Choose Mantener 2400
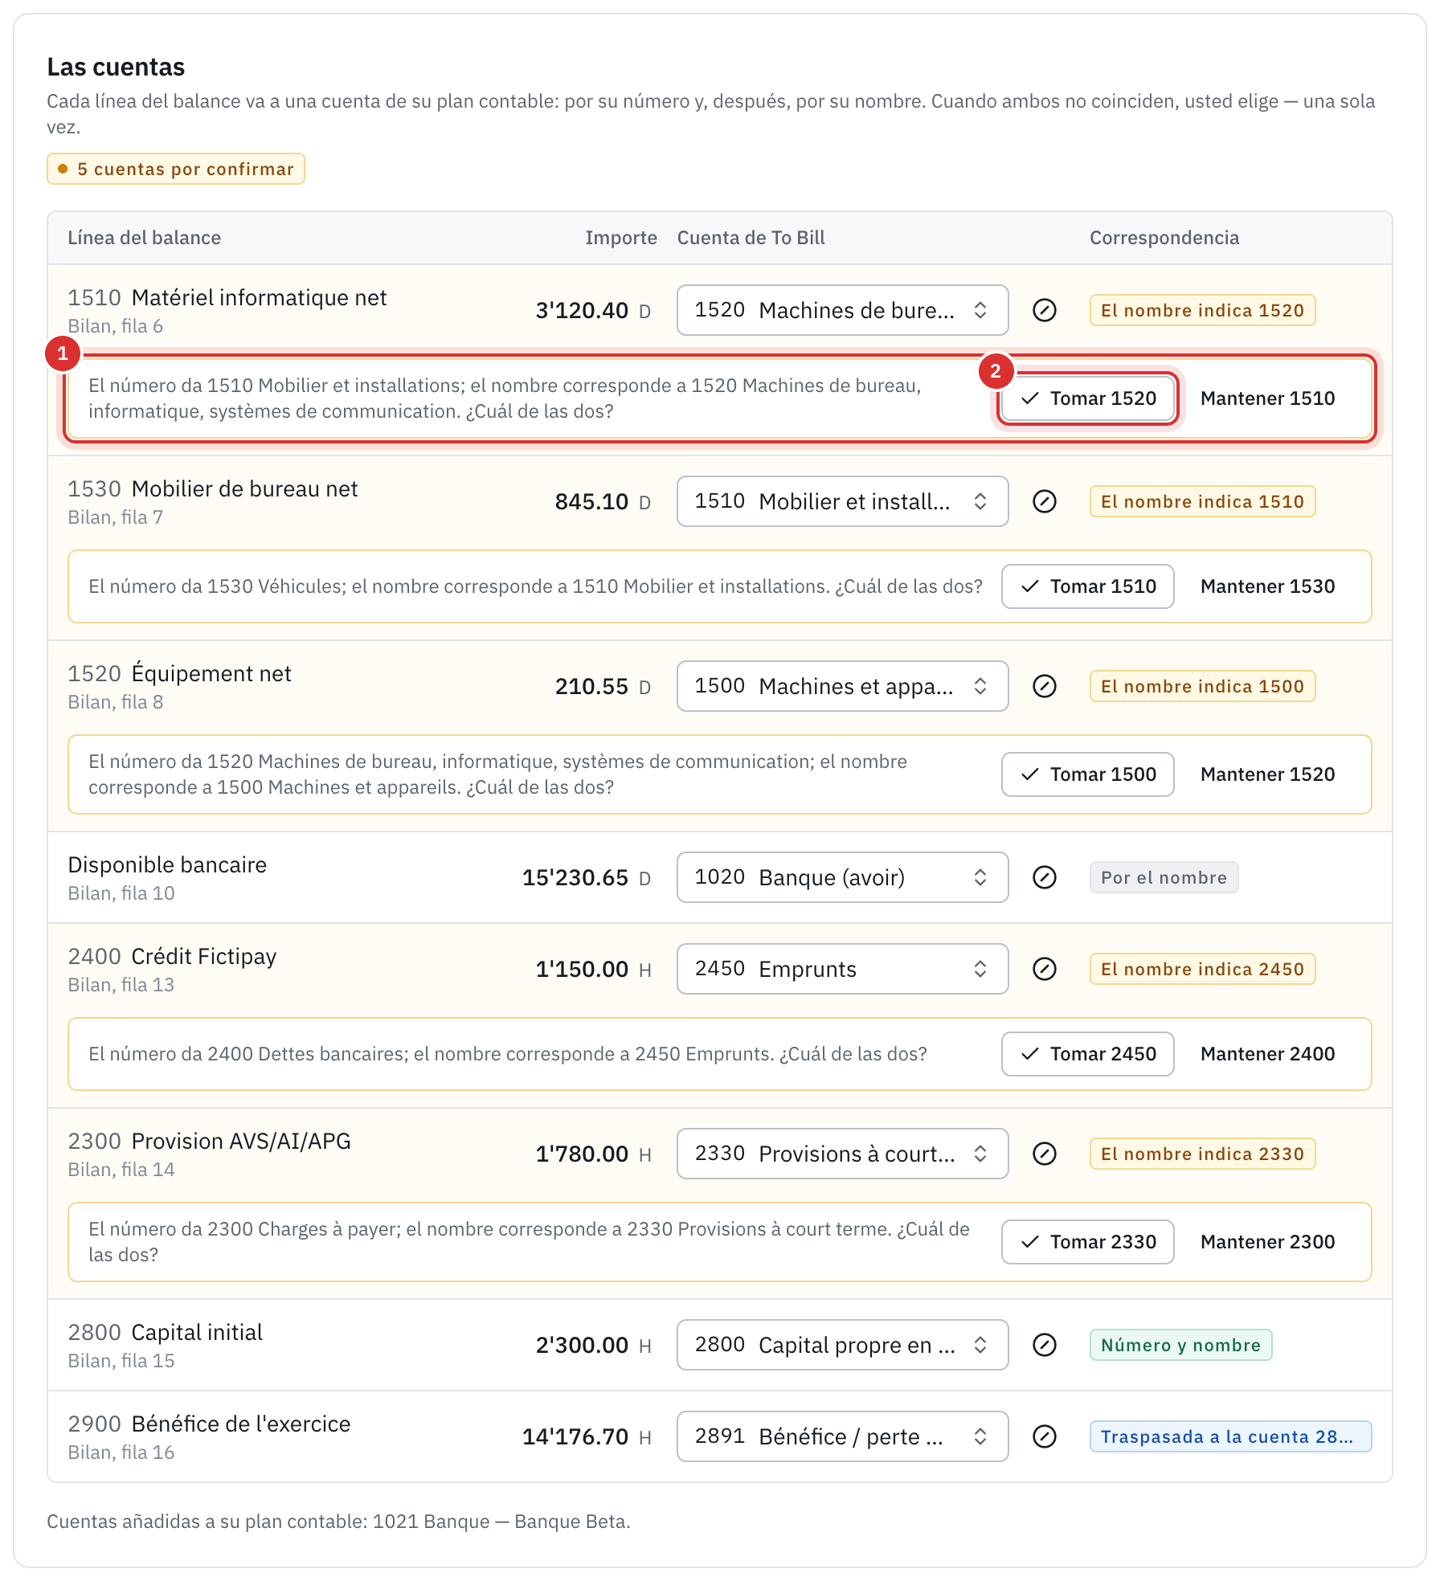This screenshot has height=1581, width=1440. (x=1267, y=1054)
